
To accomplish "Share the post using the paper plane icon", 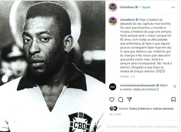I will (x=129, y=99).
